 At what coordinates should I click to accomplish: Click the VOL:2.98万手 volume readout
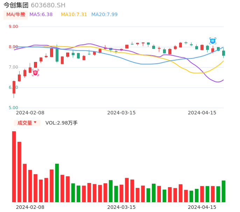pos(61,123)
